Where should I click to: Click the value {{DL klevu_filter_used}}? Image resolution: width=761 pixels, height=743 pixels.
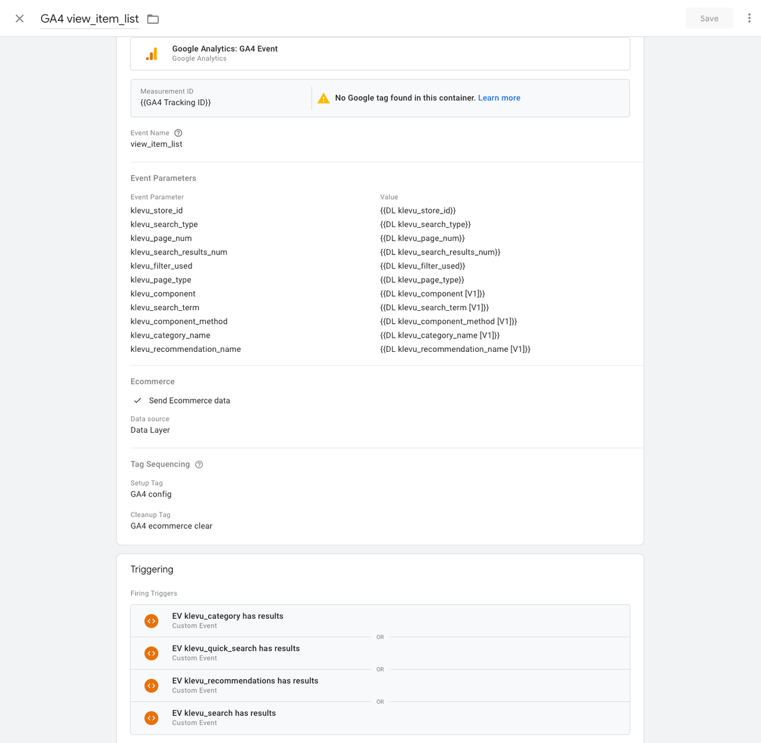click(423, 266)
